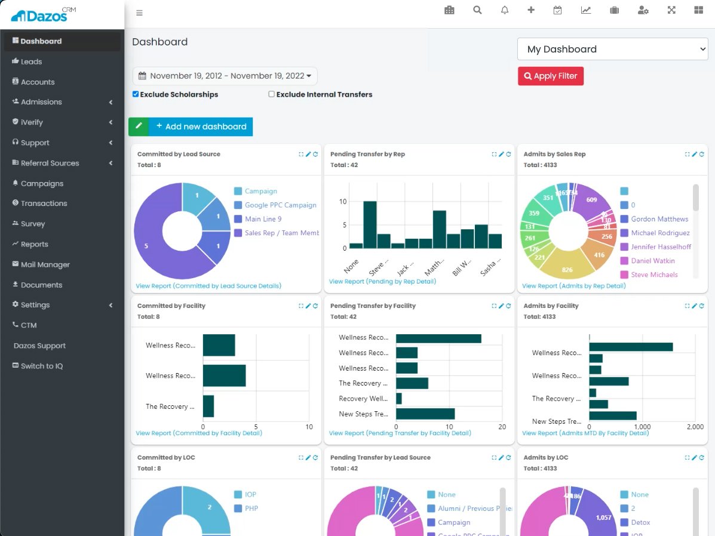Click the hamburger menu icon
715x536 pixels.
[140, 13]
